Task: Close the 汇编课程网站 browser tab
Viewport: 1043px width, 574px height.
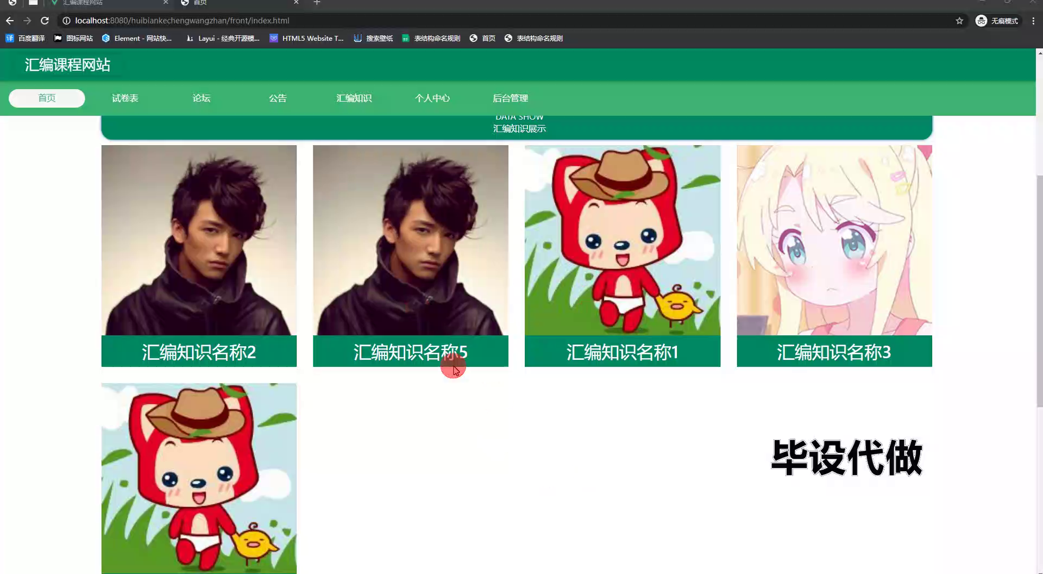Action: [166, 3]
